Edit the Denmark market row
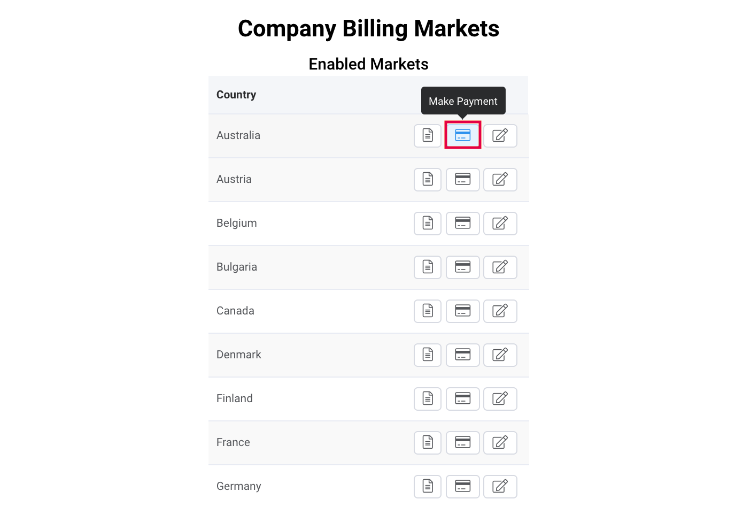 coord(500,355)
